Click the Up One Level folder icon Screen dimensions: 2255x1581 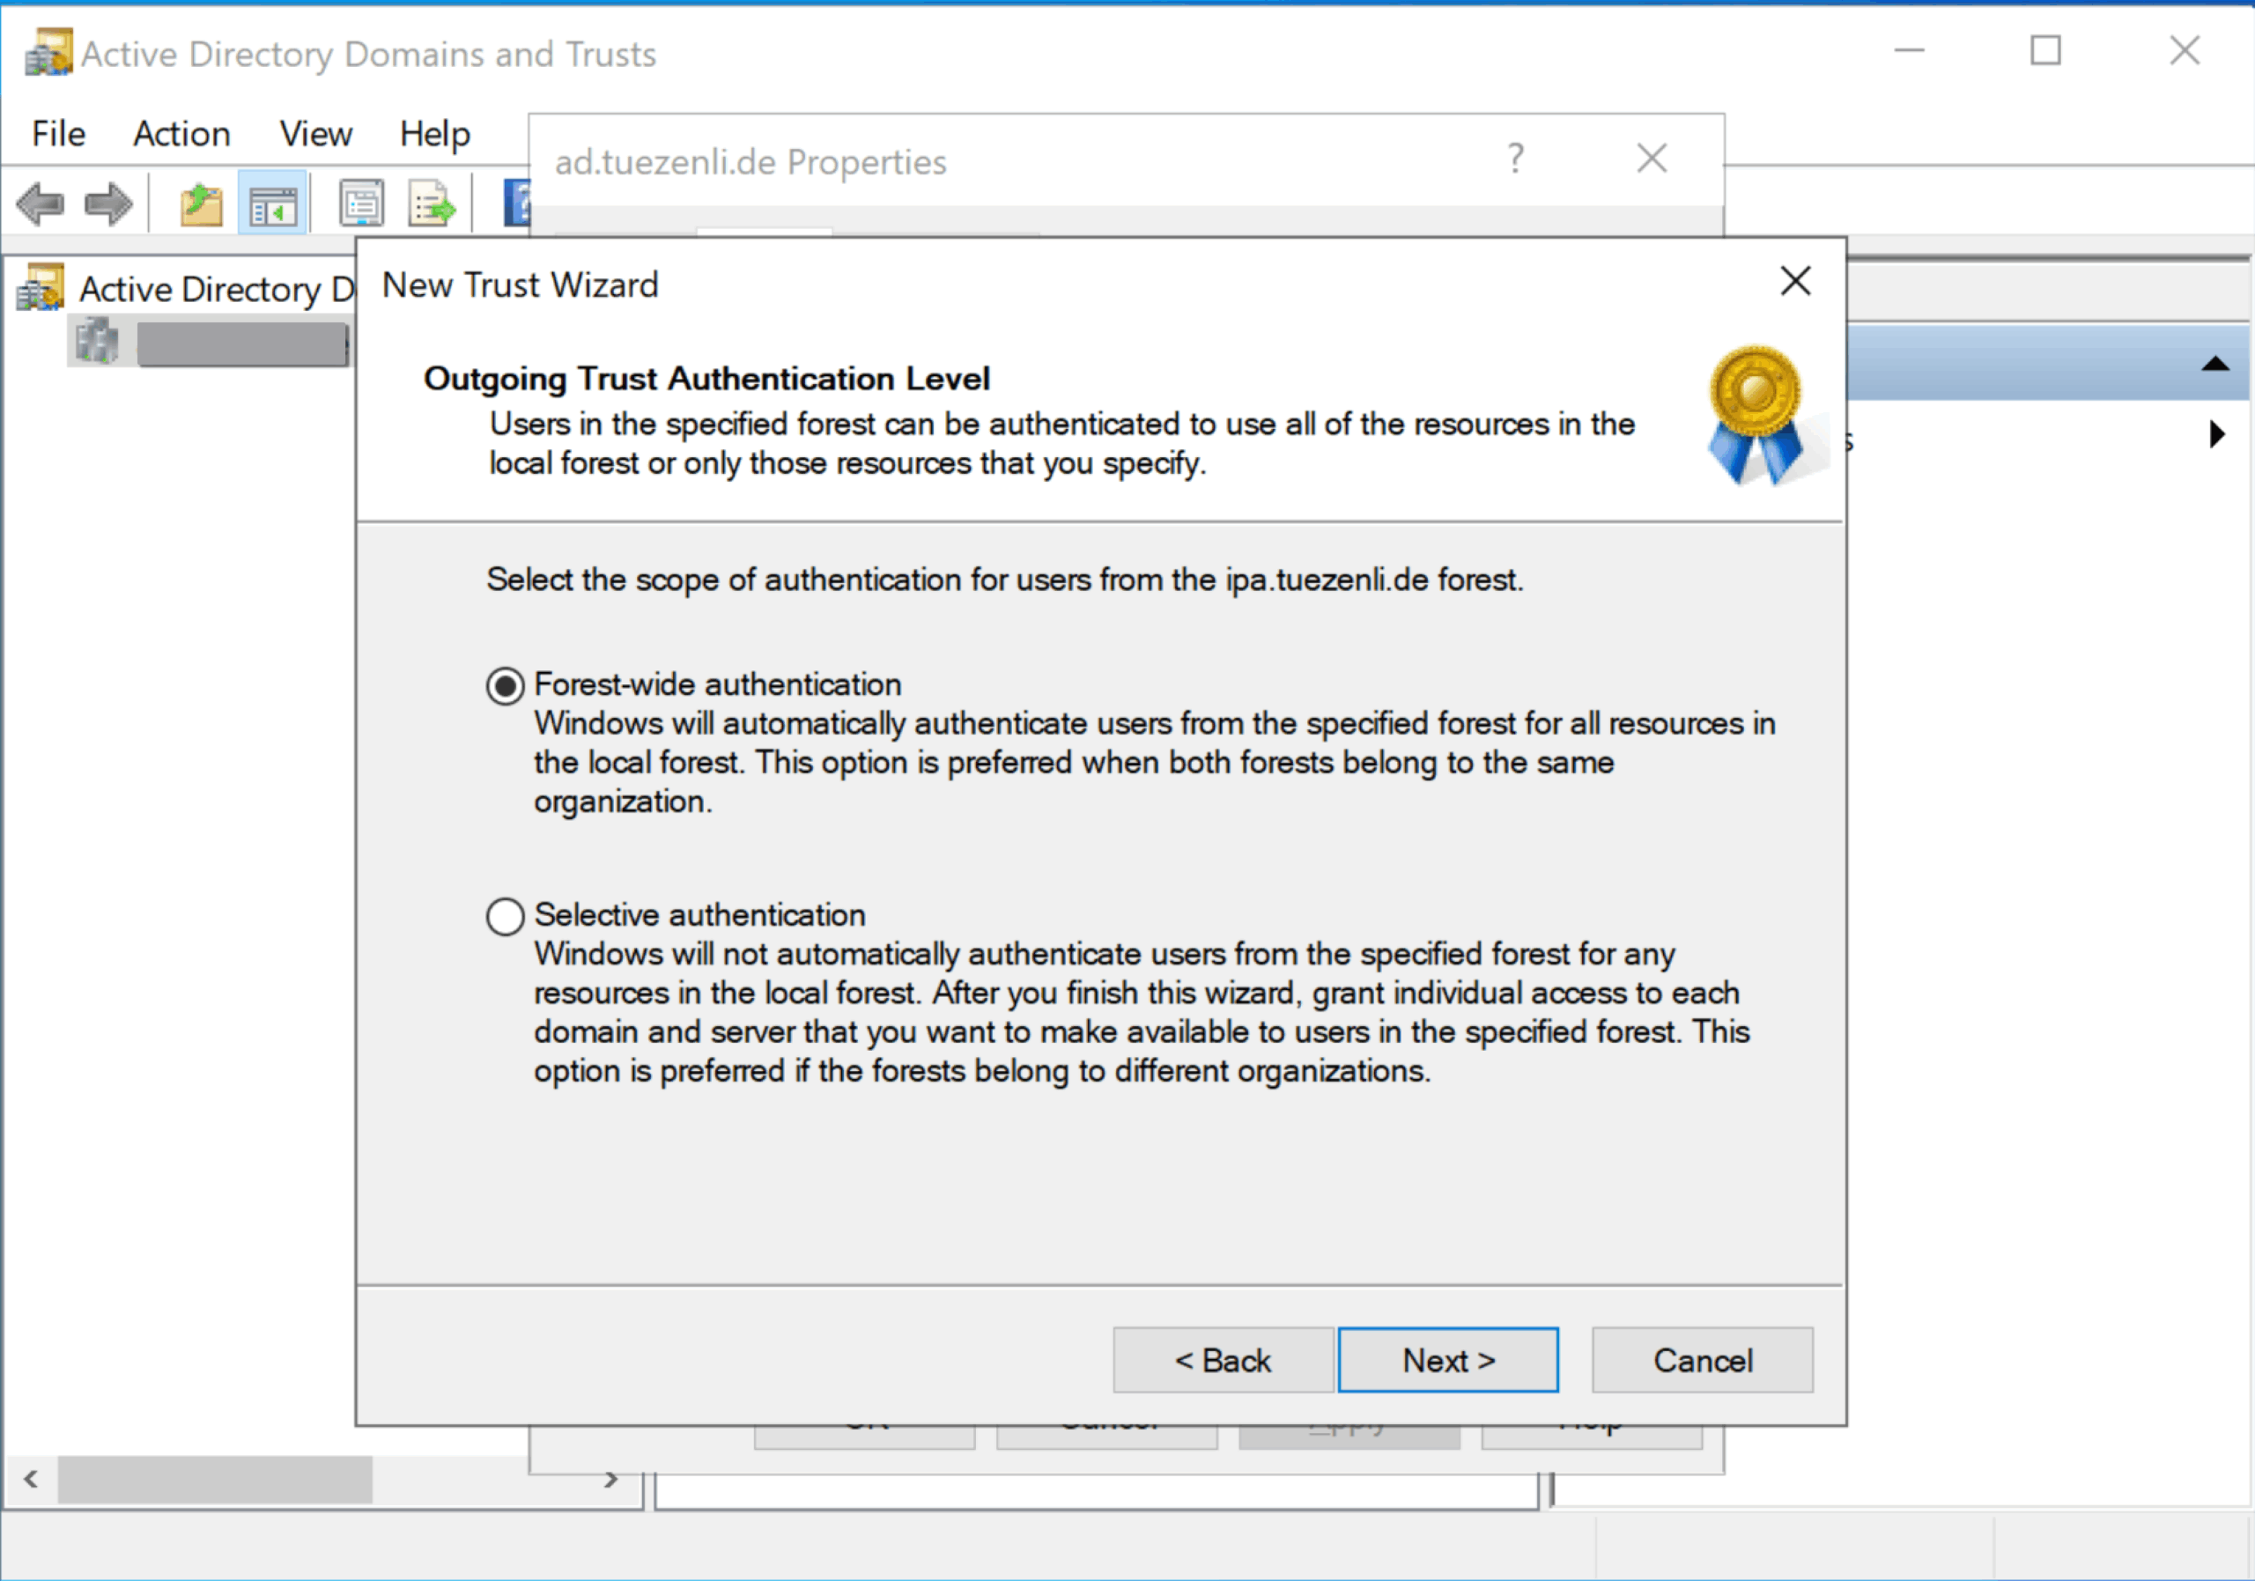(x=200, y=204)
